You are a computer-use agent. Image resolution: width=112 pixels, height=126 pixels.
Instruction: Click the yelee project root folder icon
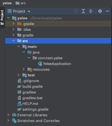click(14, 18)
